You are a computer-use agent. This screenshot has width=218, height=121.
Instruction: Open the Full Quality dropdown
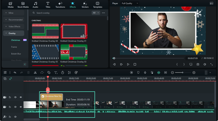point(130,3)
